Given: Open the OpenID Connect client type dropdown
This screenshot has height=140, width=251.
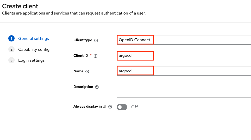Looking at the screenshot, I should pyautogui.click(x=184, y=40).
